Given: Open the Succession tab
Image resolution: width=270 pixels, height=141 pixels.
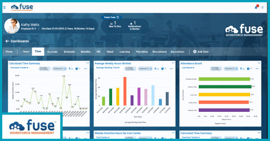Looking at the screenshot, I should coord(177,52).
